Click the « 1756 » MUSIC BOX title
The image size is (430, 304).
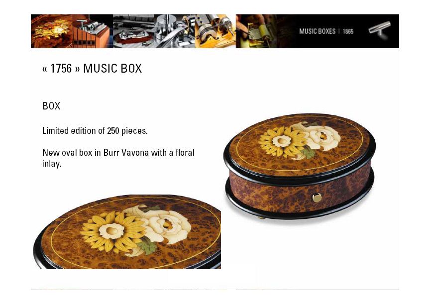pyautogui.click(x=92, y=69)
